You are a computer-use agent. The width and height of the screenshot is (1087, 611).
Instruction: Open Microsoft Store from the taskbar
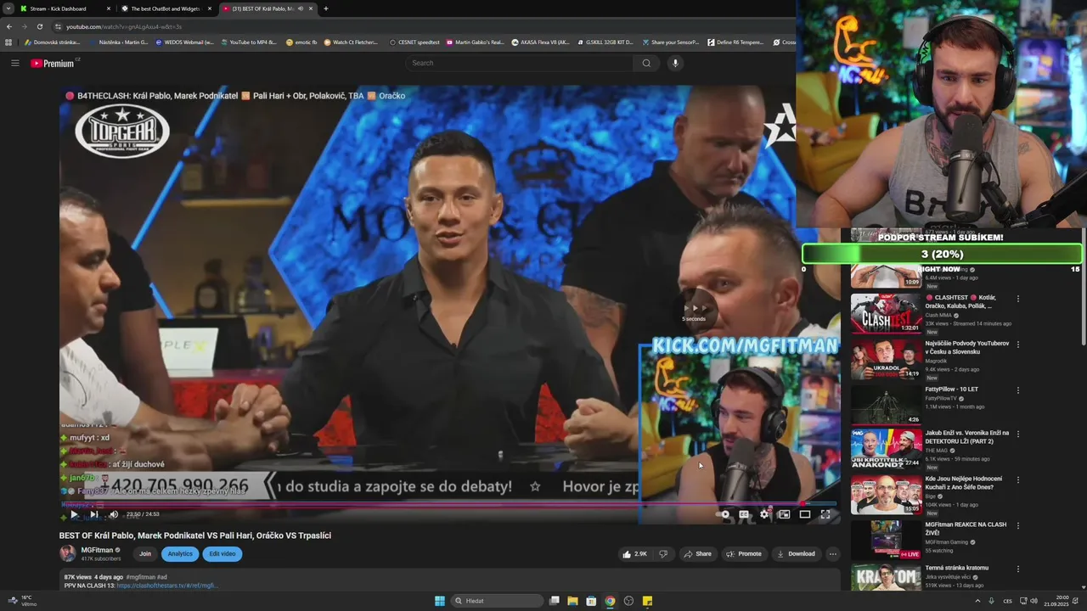pos(591,601)
